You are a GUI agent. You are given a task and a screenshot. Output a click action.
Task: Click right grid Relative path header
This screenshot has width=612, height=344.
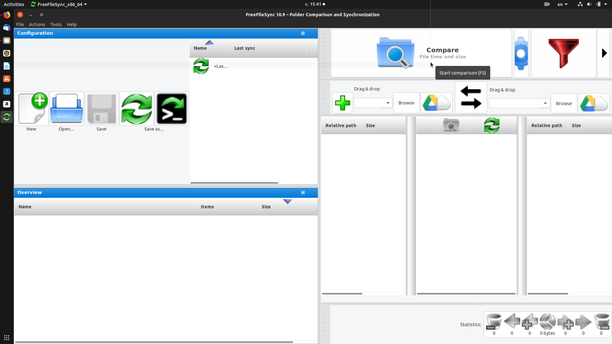click(547, 125)
